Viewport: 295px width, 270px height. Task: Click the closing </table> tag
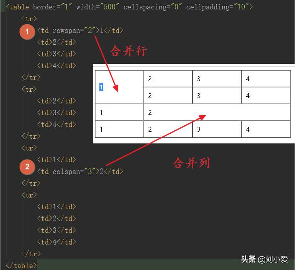[x=21, y=266]
